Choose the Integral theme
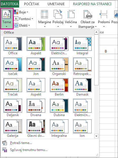 click(x=82, y=46)
